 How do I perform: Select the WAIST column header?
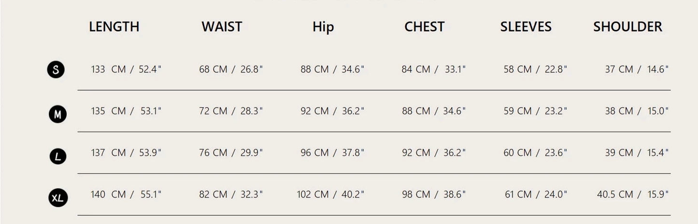click(222, 27)
